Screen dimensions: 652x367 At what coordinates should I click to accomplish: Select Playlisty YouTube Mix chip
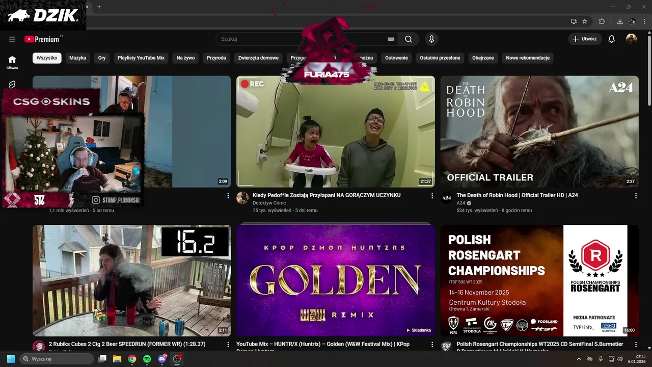(141, 58)
